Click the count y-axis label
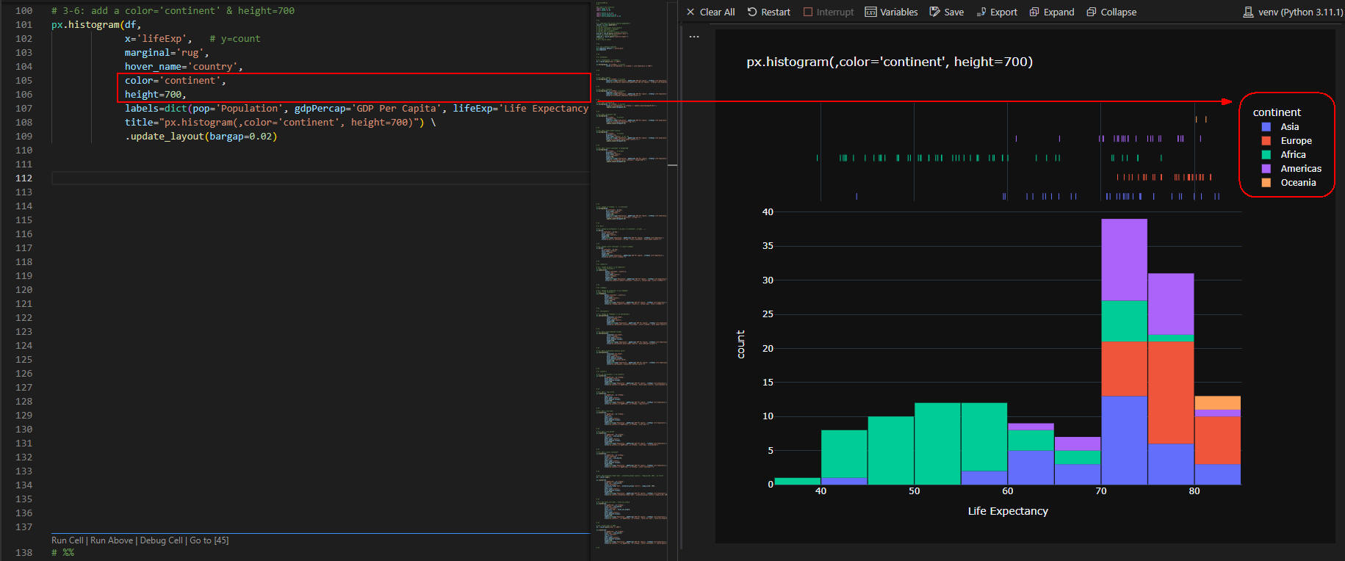This screenshot has width=1345, height=561. [740, 344]
